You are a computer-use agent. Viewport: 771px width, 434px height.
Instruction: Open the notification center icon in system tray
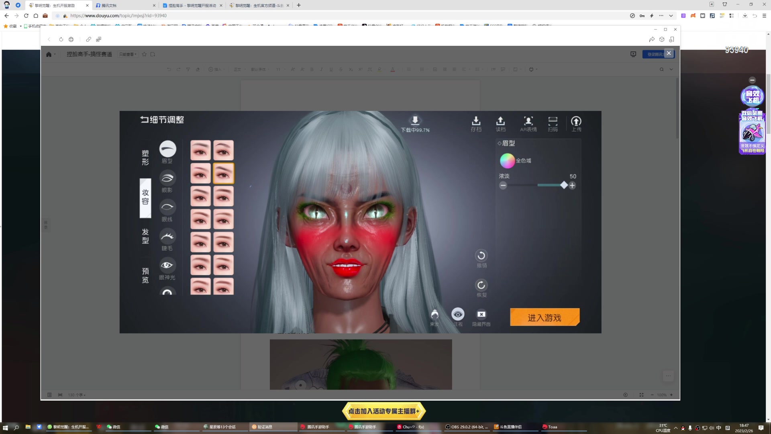tap(761, 428)
